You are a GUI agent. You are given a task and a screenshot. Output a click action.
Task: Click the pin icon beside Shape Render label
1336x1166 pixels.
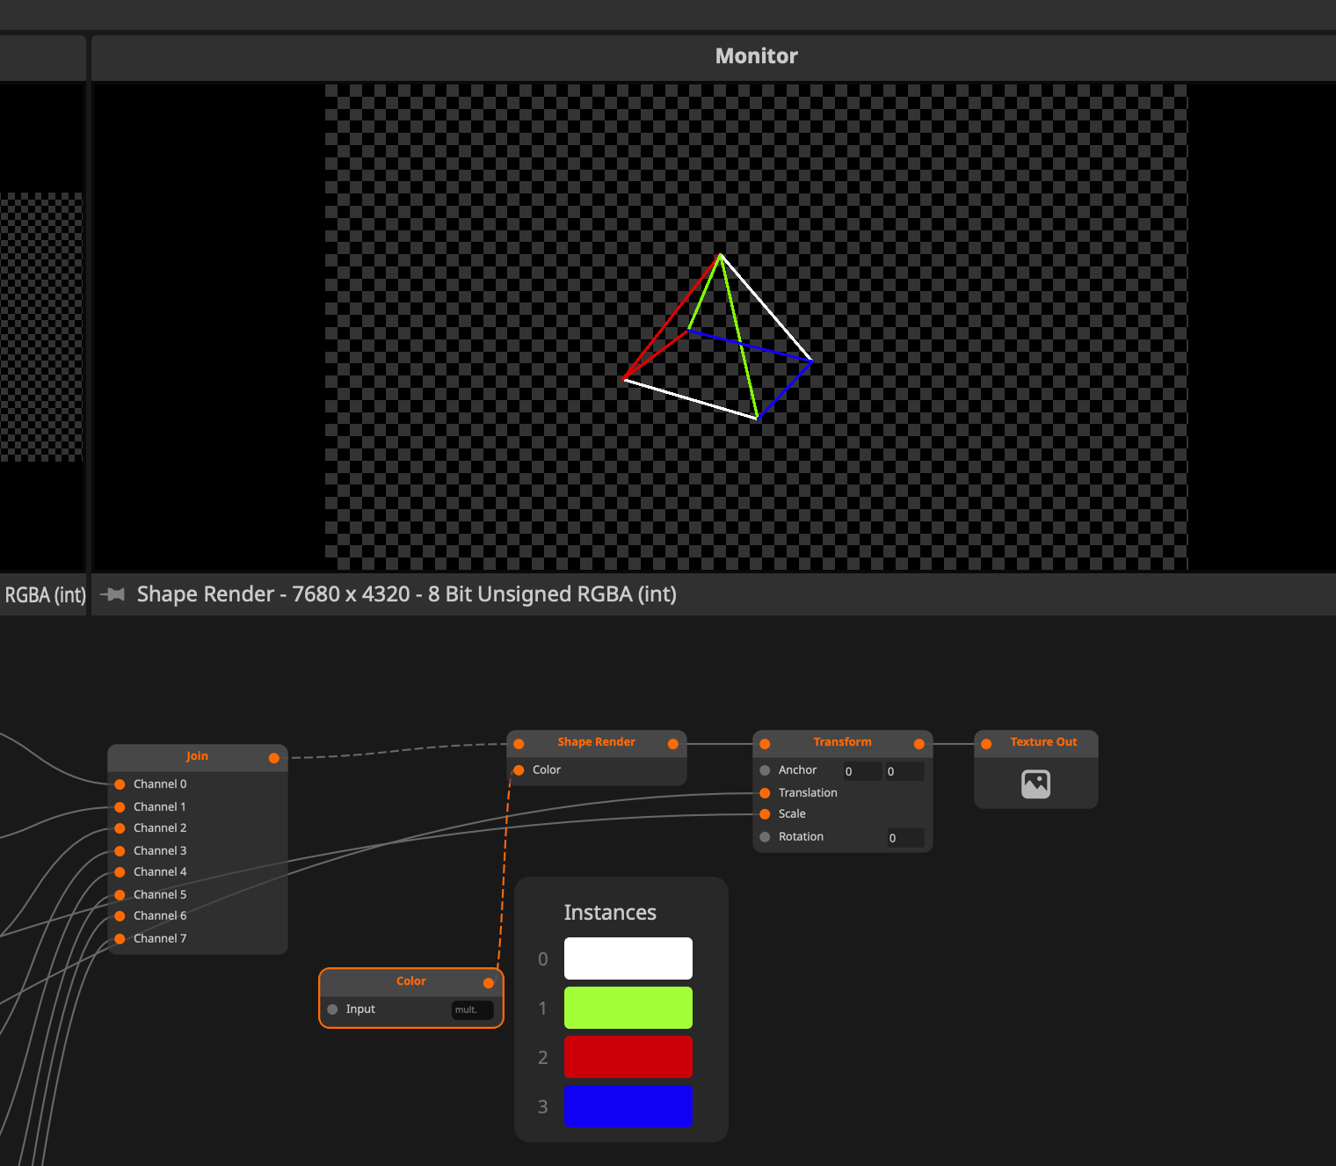tap(113, 594)
